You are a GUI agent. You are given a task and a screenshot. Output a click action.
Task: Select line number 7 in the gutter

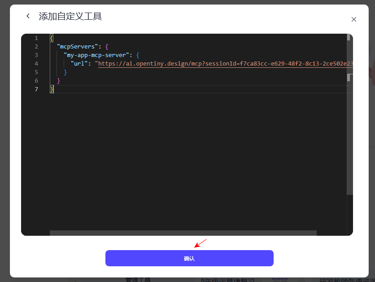[x=36, y=89]
